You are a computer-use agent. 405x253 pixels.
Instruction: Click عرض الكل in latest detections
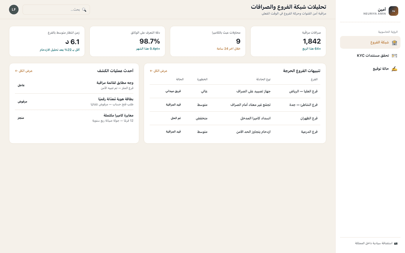coord(24,71)
